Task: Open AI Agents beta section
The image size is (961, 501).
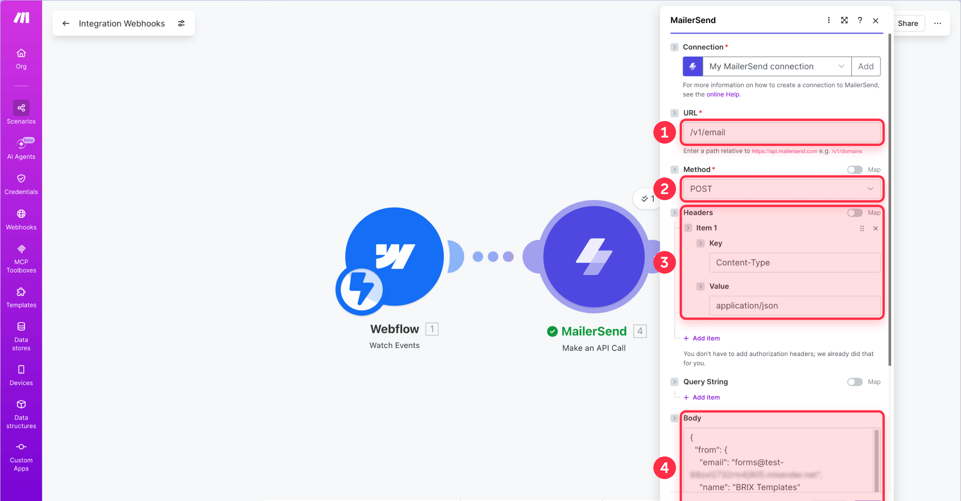Action: [21, 148]
